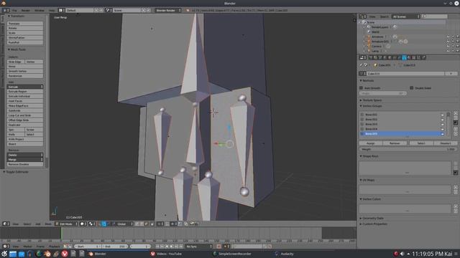This screenshot has height=258, width=460.
Task: Click the Cube.013 mesh name field
Action: coord(405,74)
